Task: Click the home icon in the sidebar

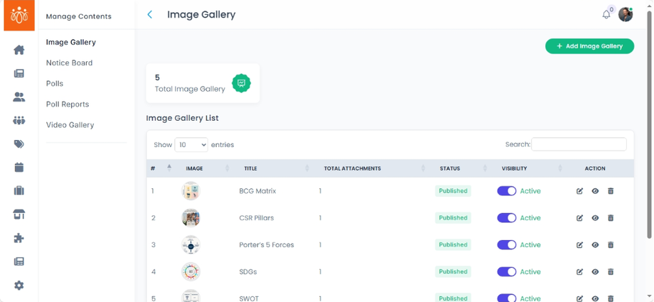Action: 19,50
